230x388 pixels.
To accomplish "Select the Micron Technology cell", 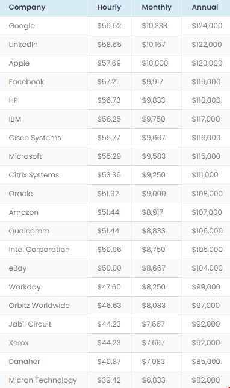I will pyautogui.click(x=43, y=380).
